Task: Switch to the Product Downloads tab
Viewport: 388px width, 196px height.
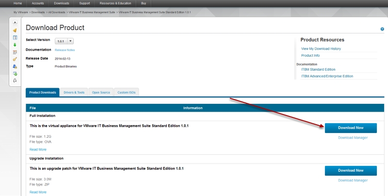Action: tap(43, 92)
